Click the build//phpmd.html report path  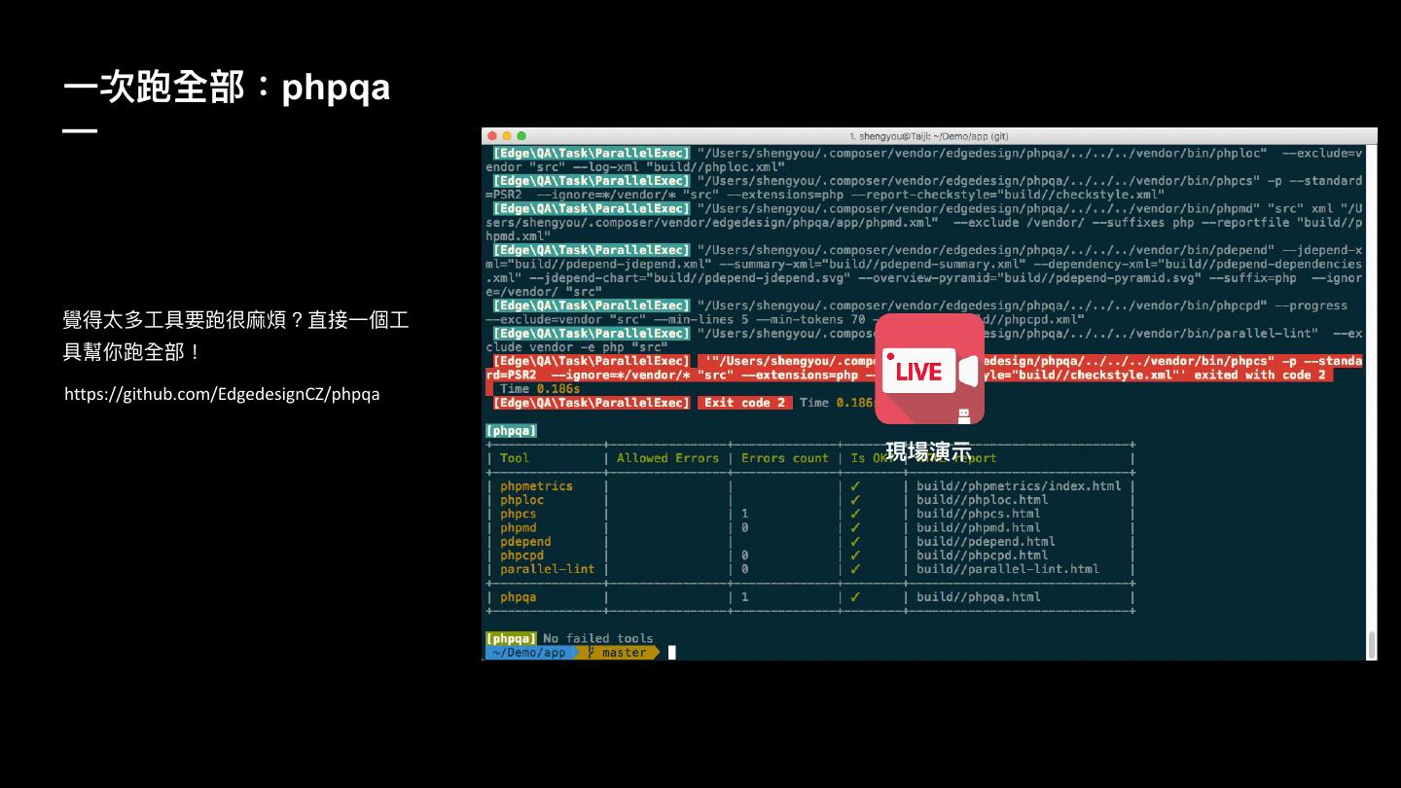coord(978,527)
